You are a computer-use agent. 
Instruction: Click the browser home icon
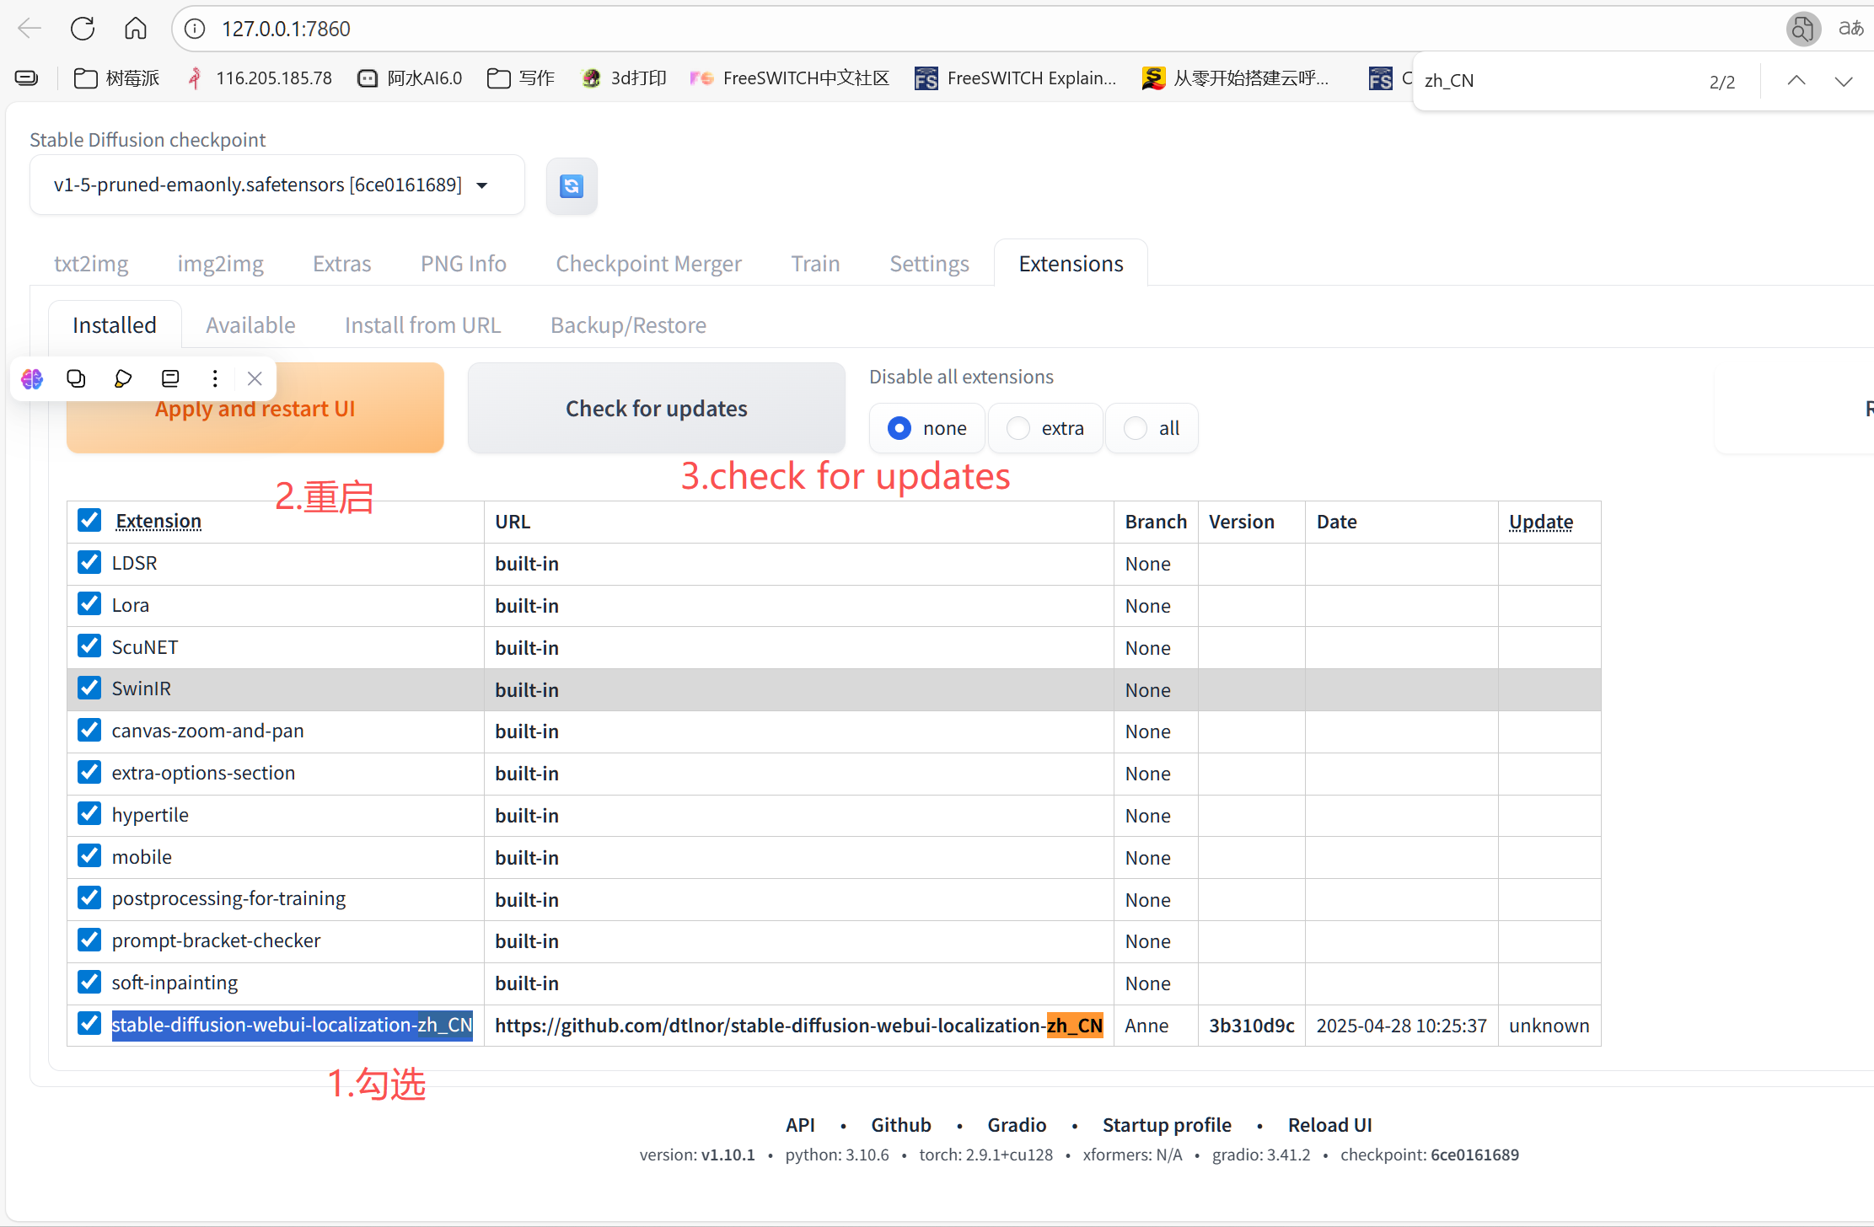tap(135, 29)
